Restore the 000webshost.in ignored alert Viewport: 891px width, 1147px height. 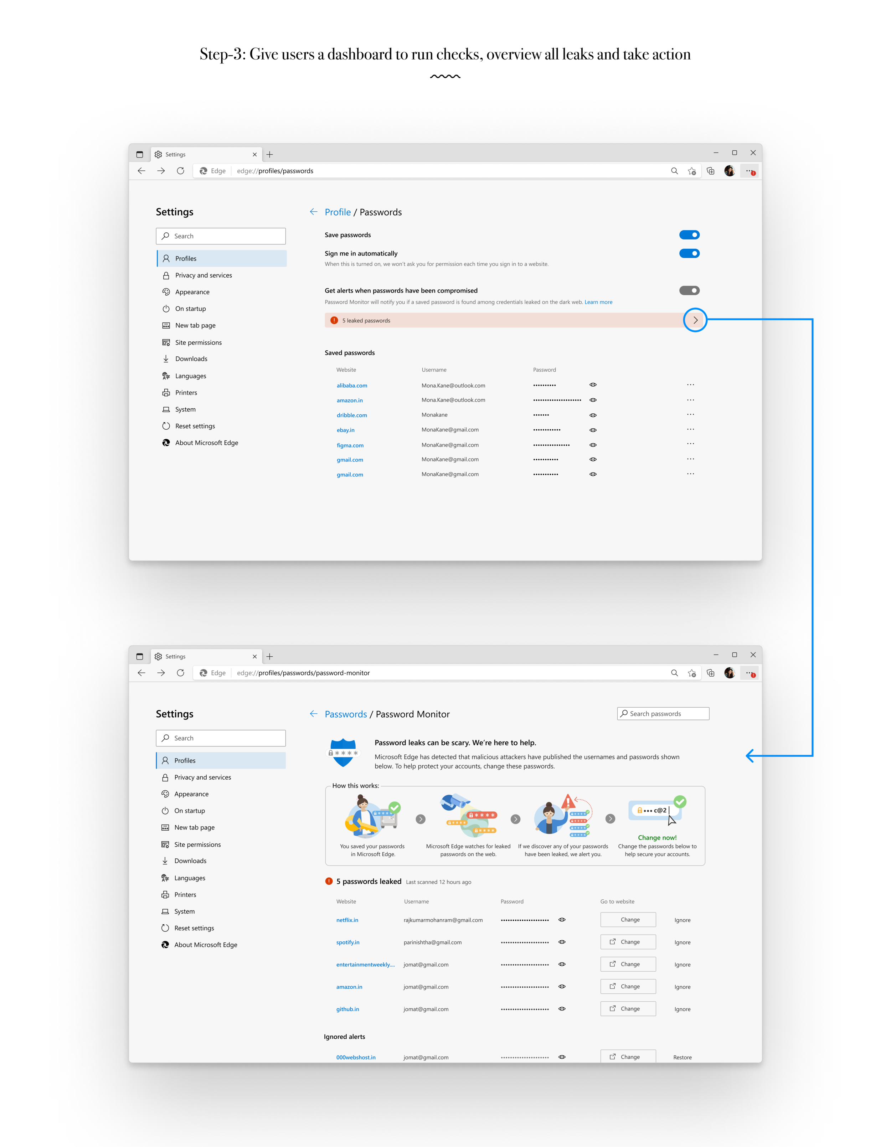coord(683,1057)
